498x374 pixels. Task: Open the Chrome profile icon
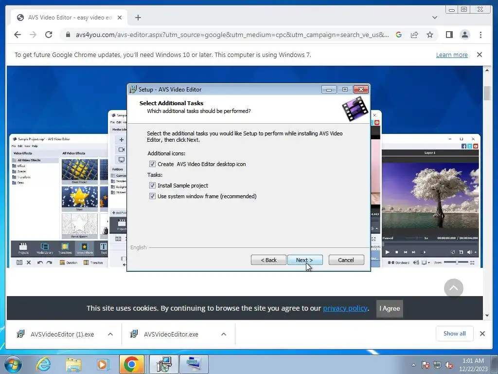pos(465,35)
